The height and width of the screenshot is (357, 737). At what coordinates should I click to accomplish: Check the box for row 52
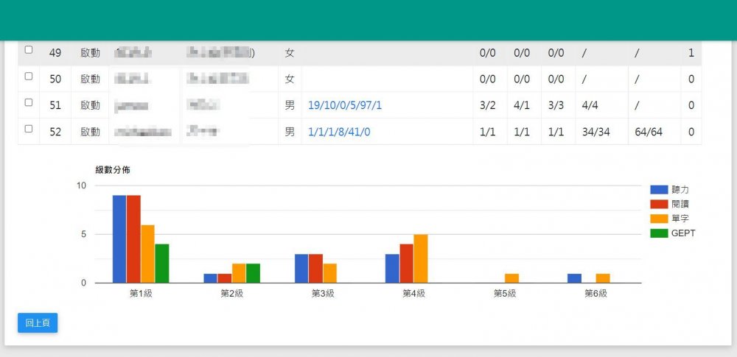pyautogui.click(x=29, y=129)
